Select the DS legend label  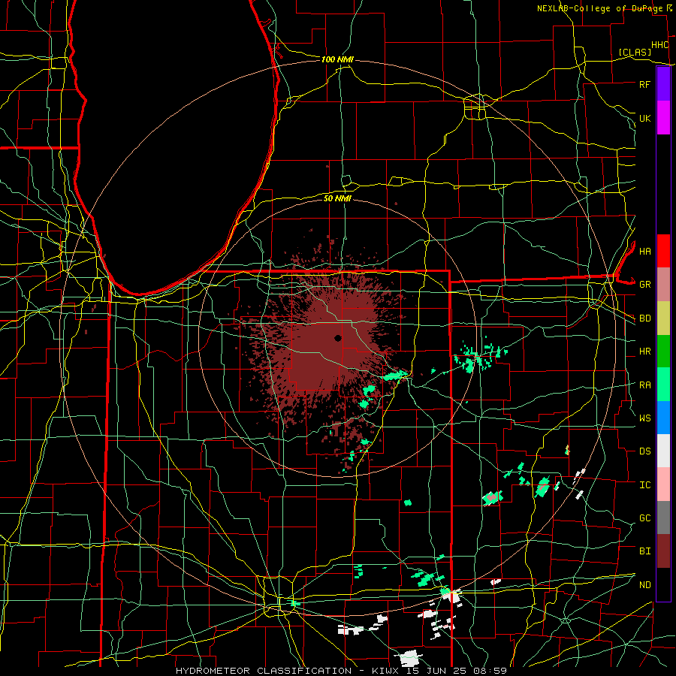pyautogui.click(x=645, y=451)
